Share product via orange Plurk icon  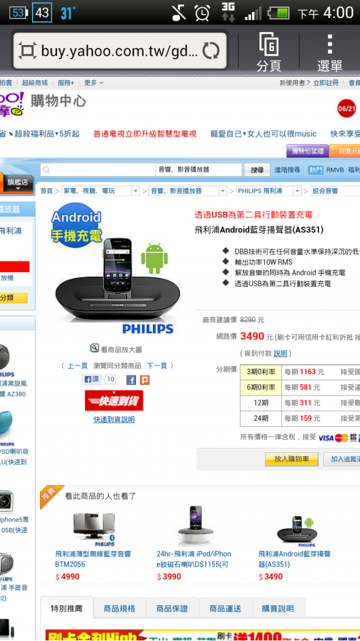click(145, 380)
